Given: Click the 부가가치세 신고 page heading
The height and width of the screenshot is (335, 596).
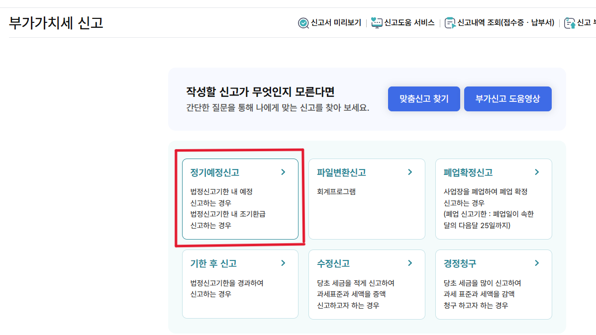Looking at the screenshot, I should [x=56, y=23].
